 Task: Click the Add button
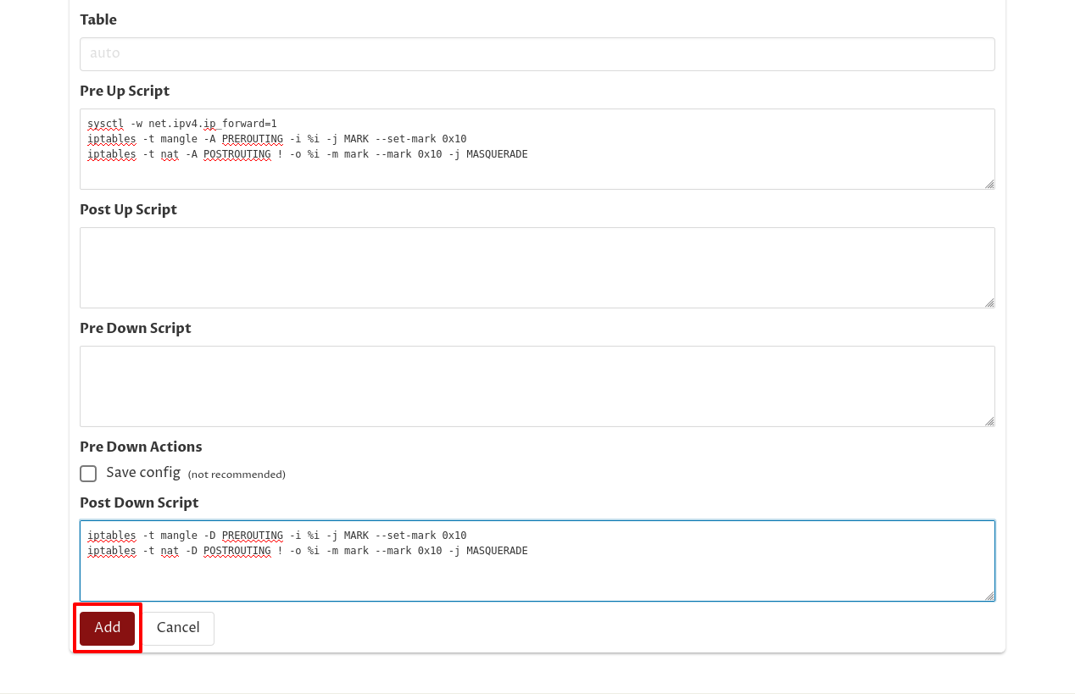pyautogui.click(x=108, y=628)
